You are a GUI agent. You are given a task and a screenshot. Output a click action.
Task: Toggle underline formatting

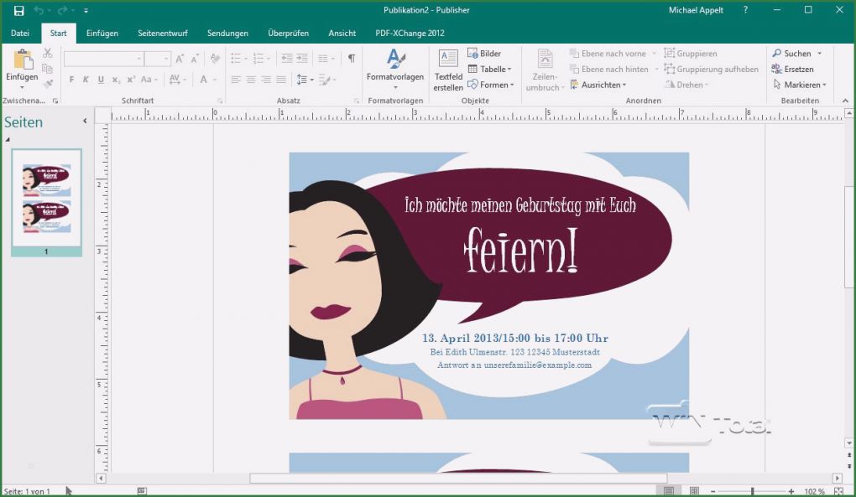(100, 78)
